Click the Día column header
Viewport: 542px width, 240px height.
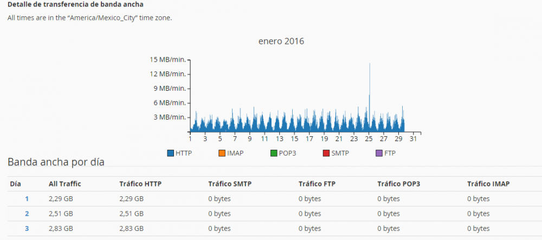15,184
